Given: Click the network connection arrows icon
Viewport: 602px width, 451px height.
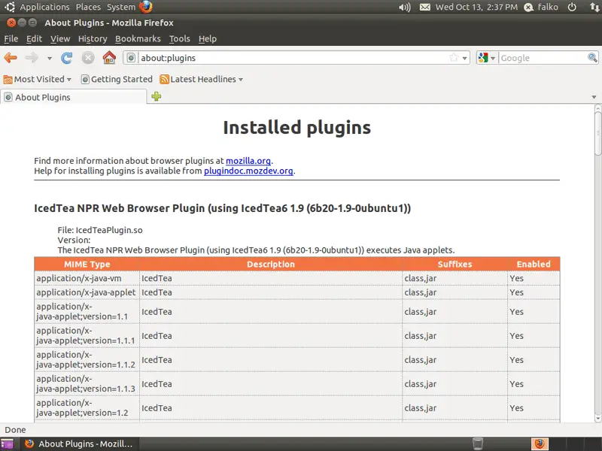Looking at the screenshot, I should coord(594,7).
